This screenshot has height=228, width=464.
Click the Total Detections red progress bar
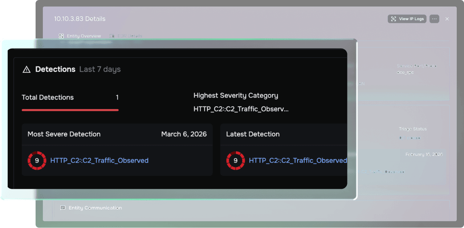pyautogui.click(x=70, y=110)
